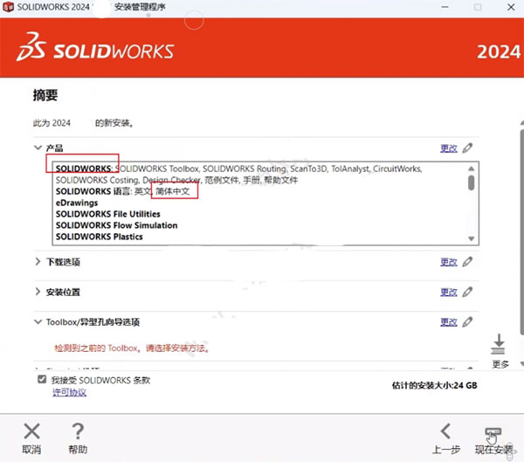Click the pencil icon beside 安装位置 更改
Screen dimensions: 524x462
467,292
